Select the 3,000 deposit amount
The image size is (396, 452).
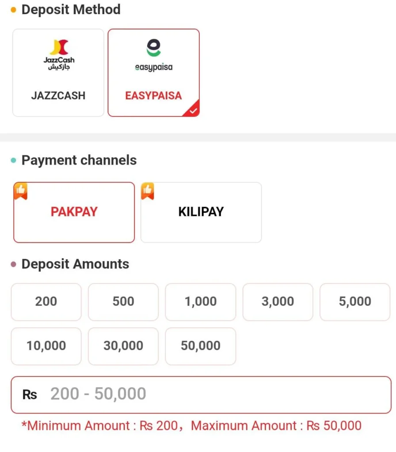pyautogui.click(x=278, y=302)
